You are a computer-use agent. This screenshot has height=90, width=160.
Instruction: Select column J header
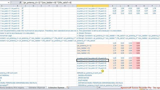tap(92, 6)
